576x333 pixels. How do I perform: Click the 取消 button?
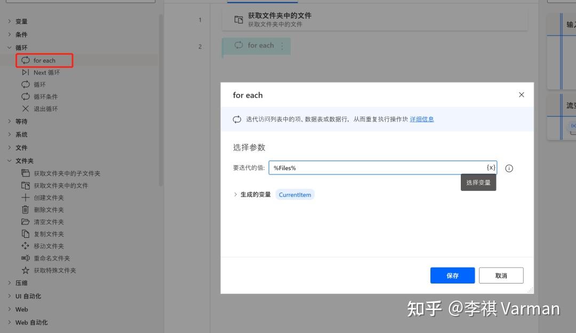pyautogui.click(x=501, y=275)
